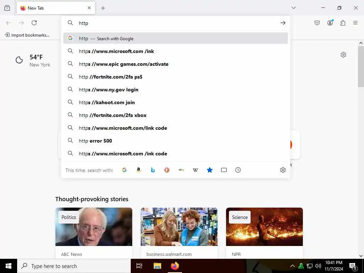Choose suggestion http error 500
364x273 pixels.
pos(176,140)
